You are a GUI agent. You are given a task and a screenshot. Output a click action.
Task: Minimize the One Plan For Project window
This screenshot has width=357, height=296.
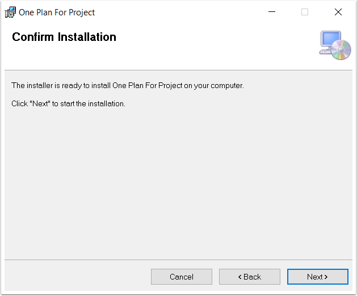(272, 12)
